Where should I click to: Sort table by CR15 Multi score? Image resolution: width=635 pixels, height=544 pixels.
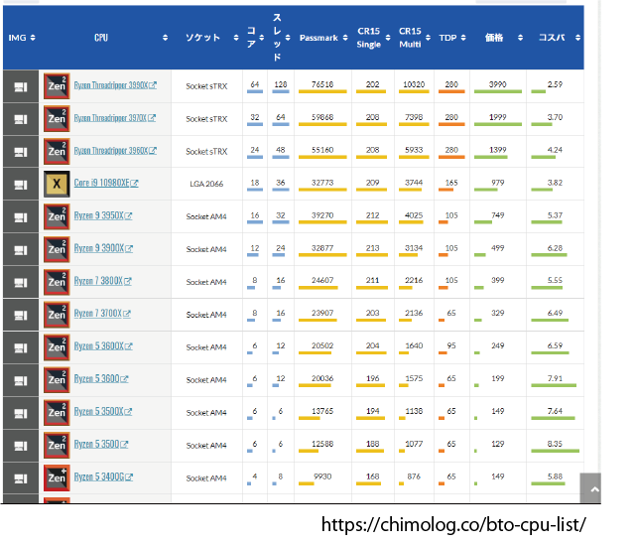coord(428,38)
